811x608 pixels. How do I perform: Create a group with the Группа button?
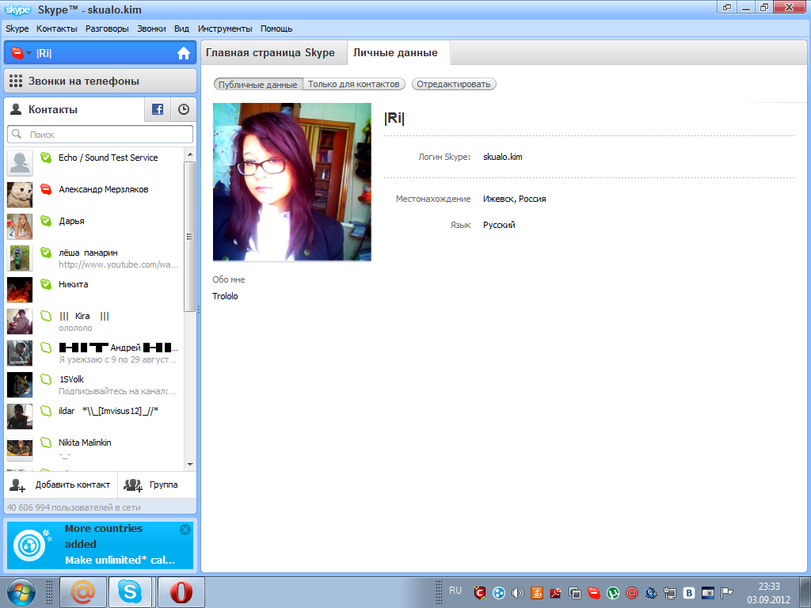click(x=158, y=485)
